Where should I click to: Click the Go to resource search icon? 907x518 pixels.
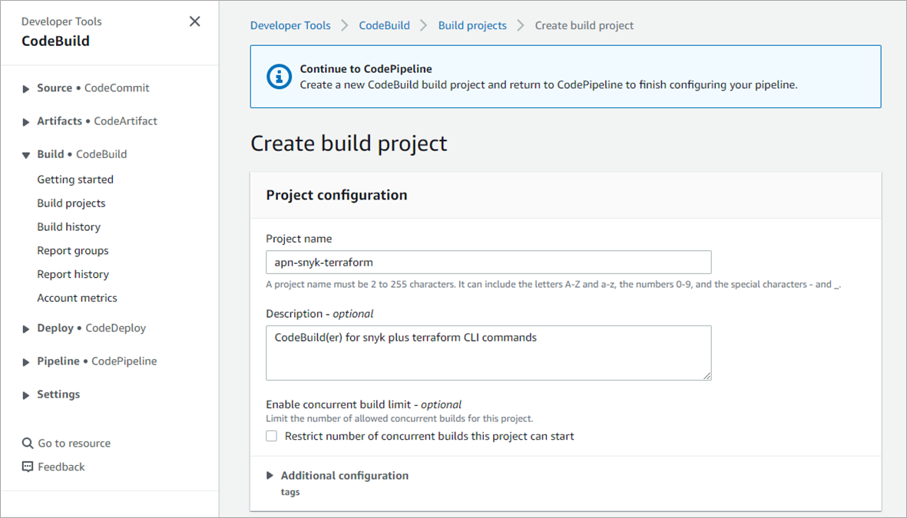tap(28, 444)
